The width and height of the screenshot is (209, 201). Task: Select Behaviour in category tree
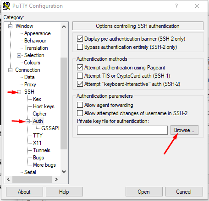(35, 41)
